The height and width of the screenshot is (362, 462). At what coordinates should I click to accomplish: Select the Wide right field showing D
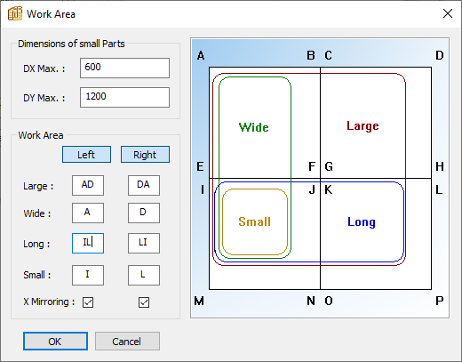144,213
